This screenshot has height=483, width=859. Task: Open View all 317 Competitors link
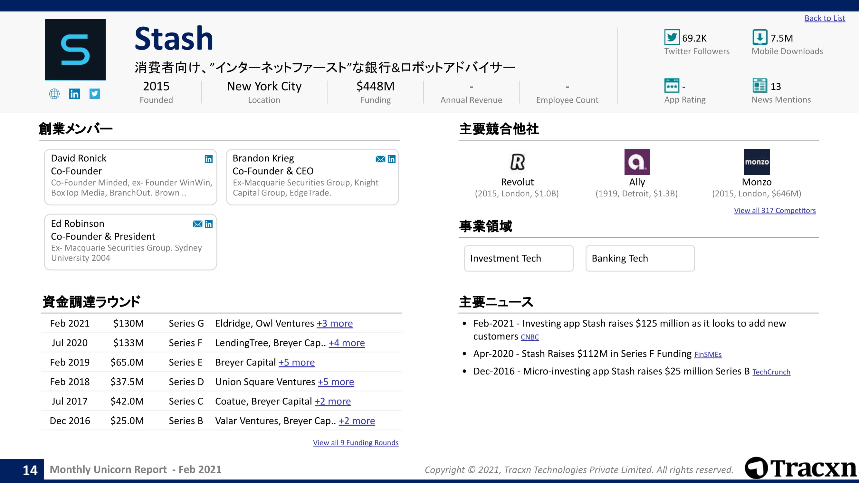point(775,210)
